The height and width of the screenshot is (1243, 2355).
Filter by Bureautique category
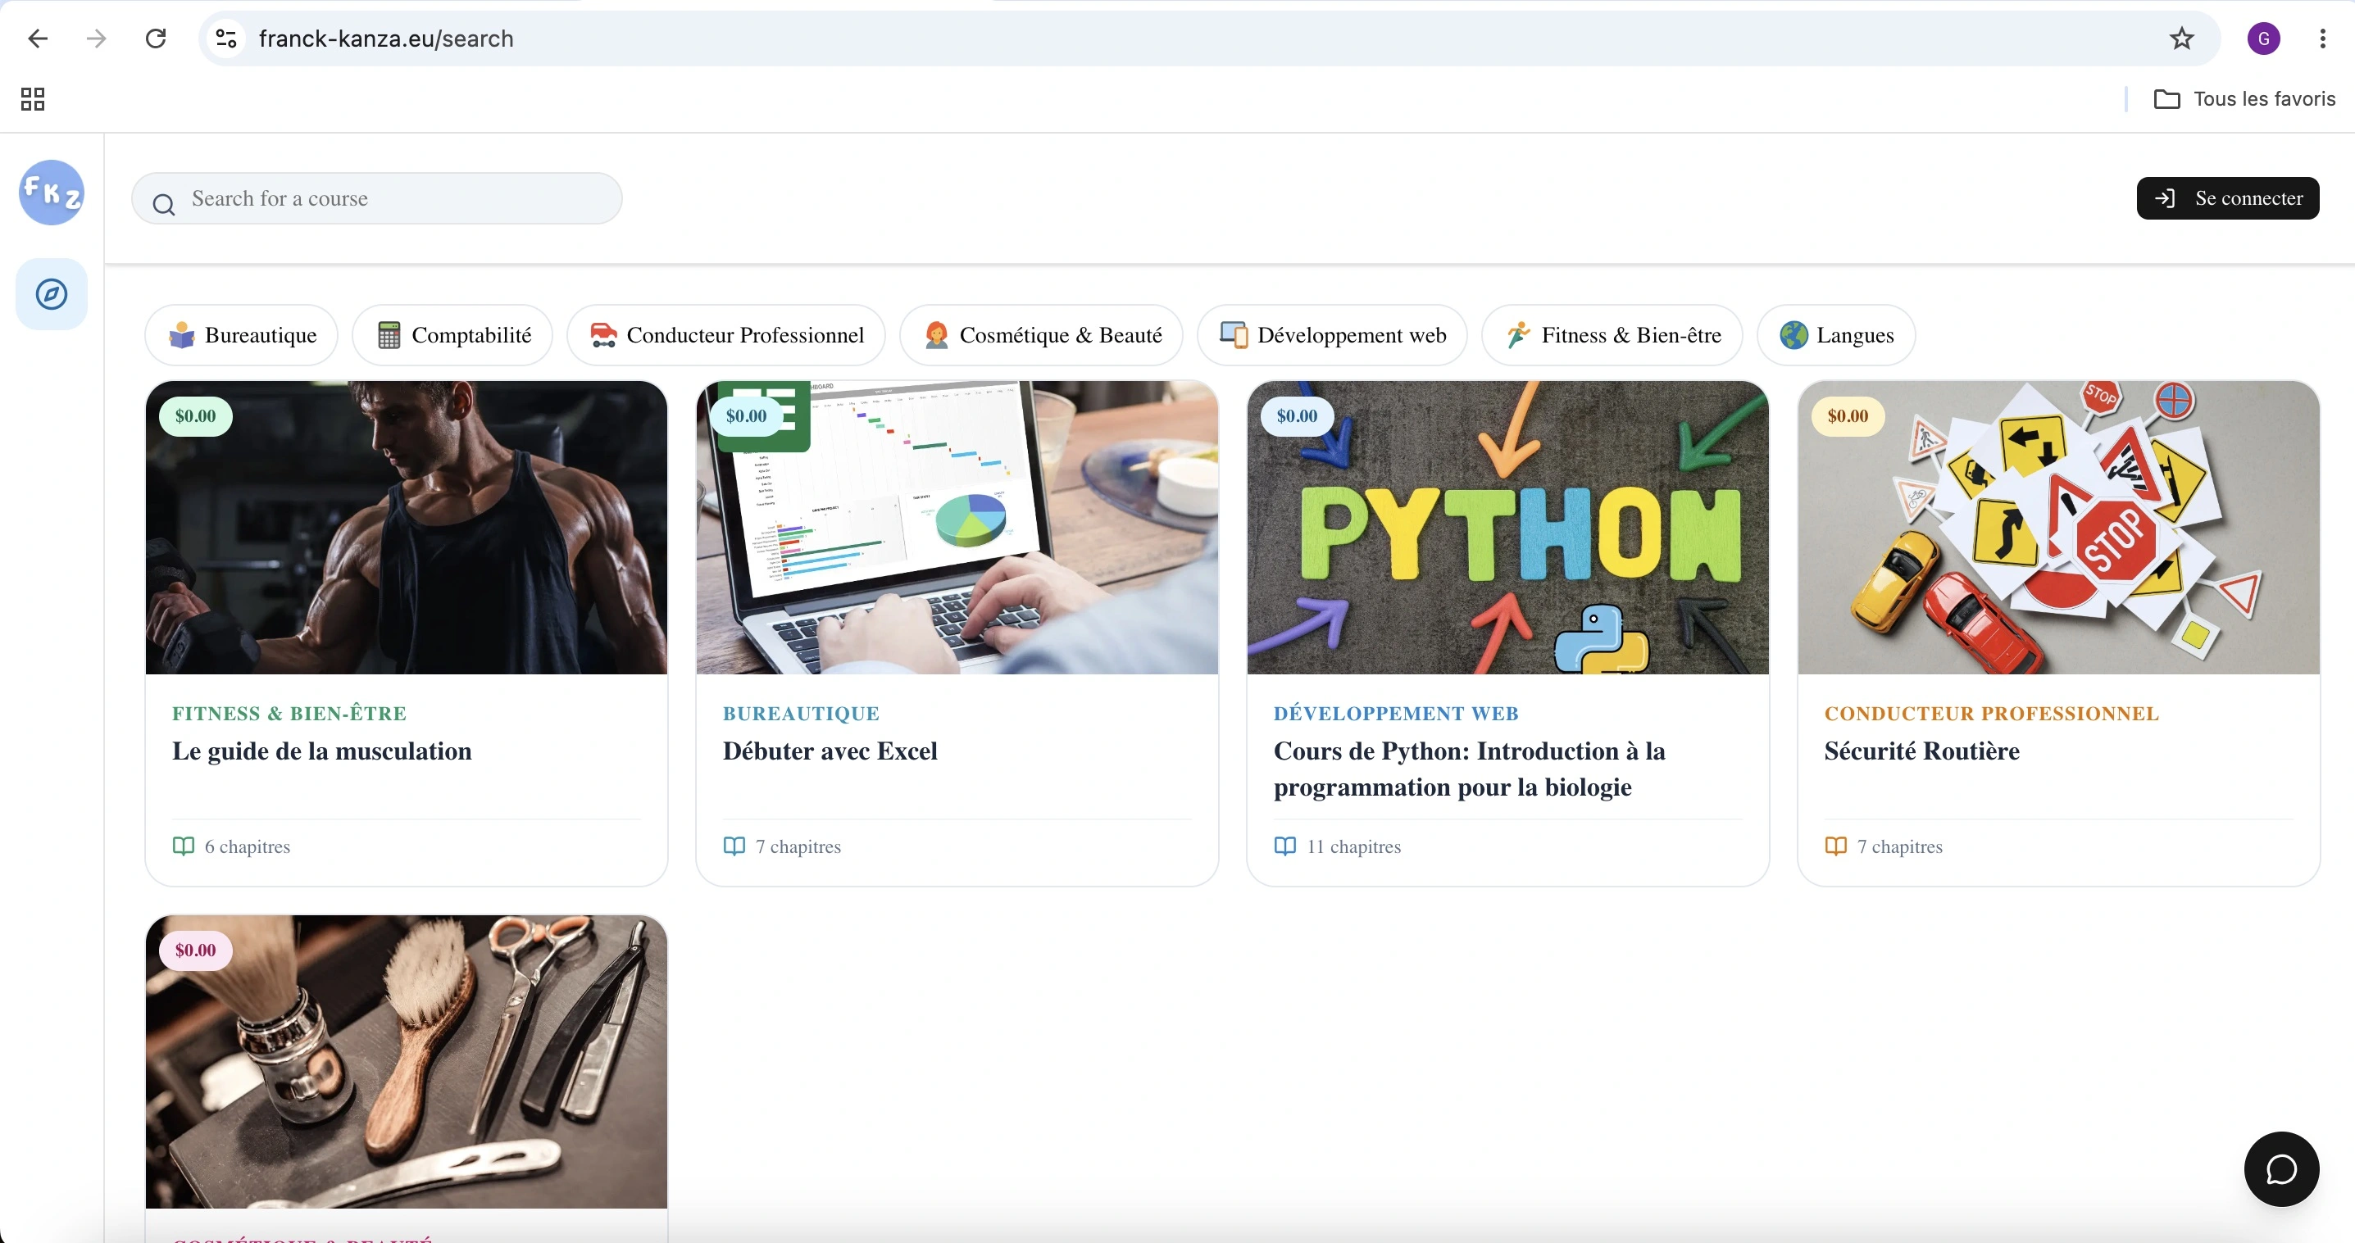pos(243,335)
